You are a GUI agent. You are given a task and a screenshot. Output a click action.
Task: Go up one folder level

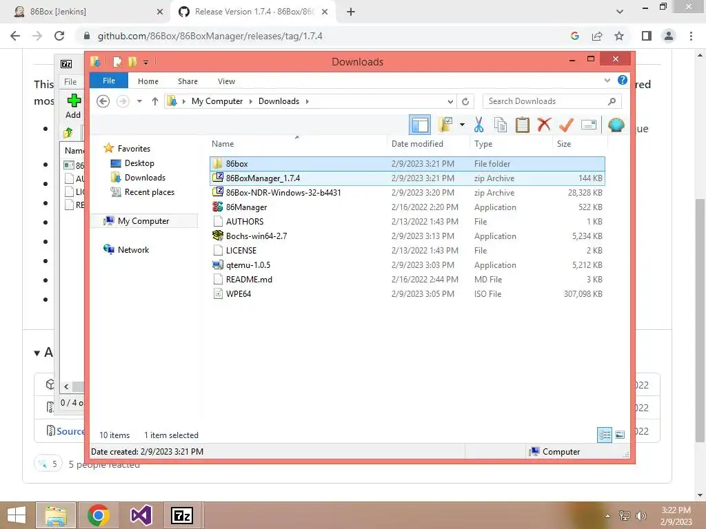[x=155, y=101]
